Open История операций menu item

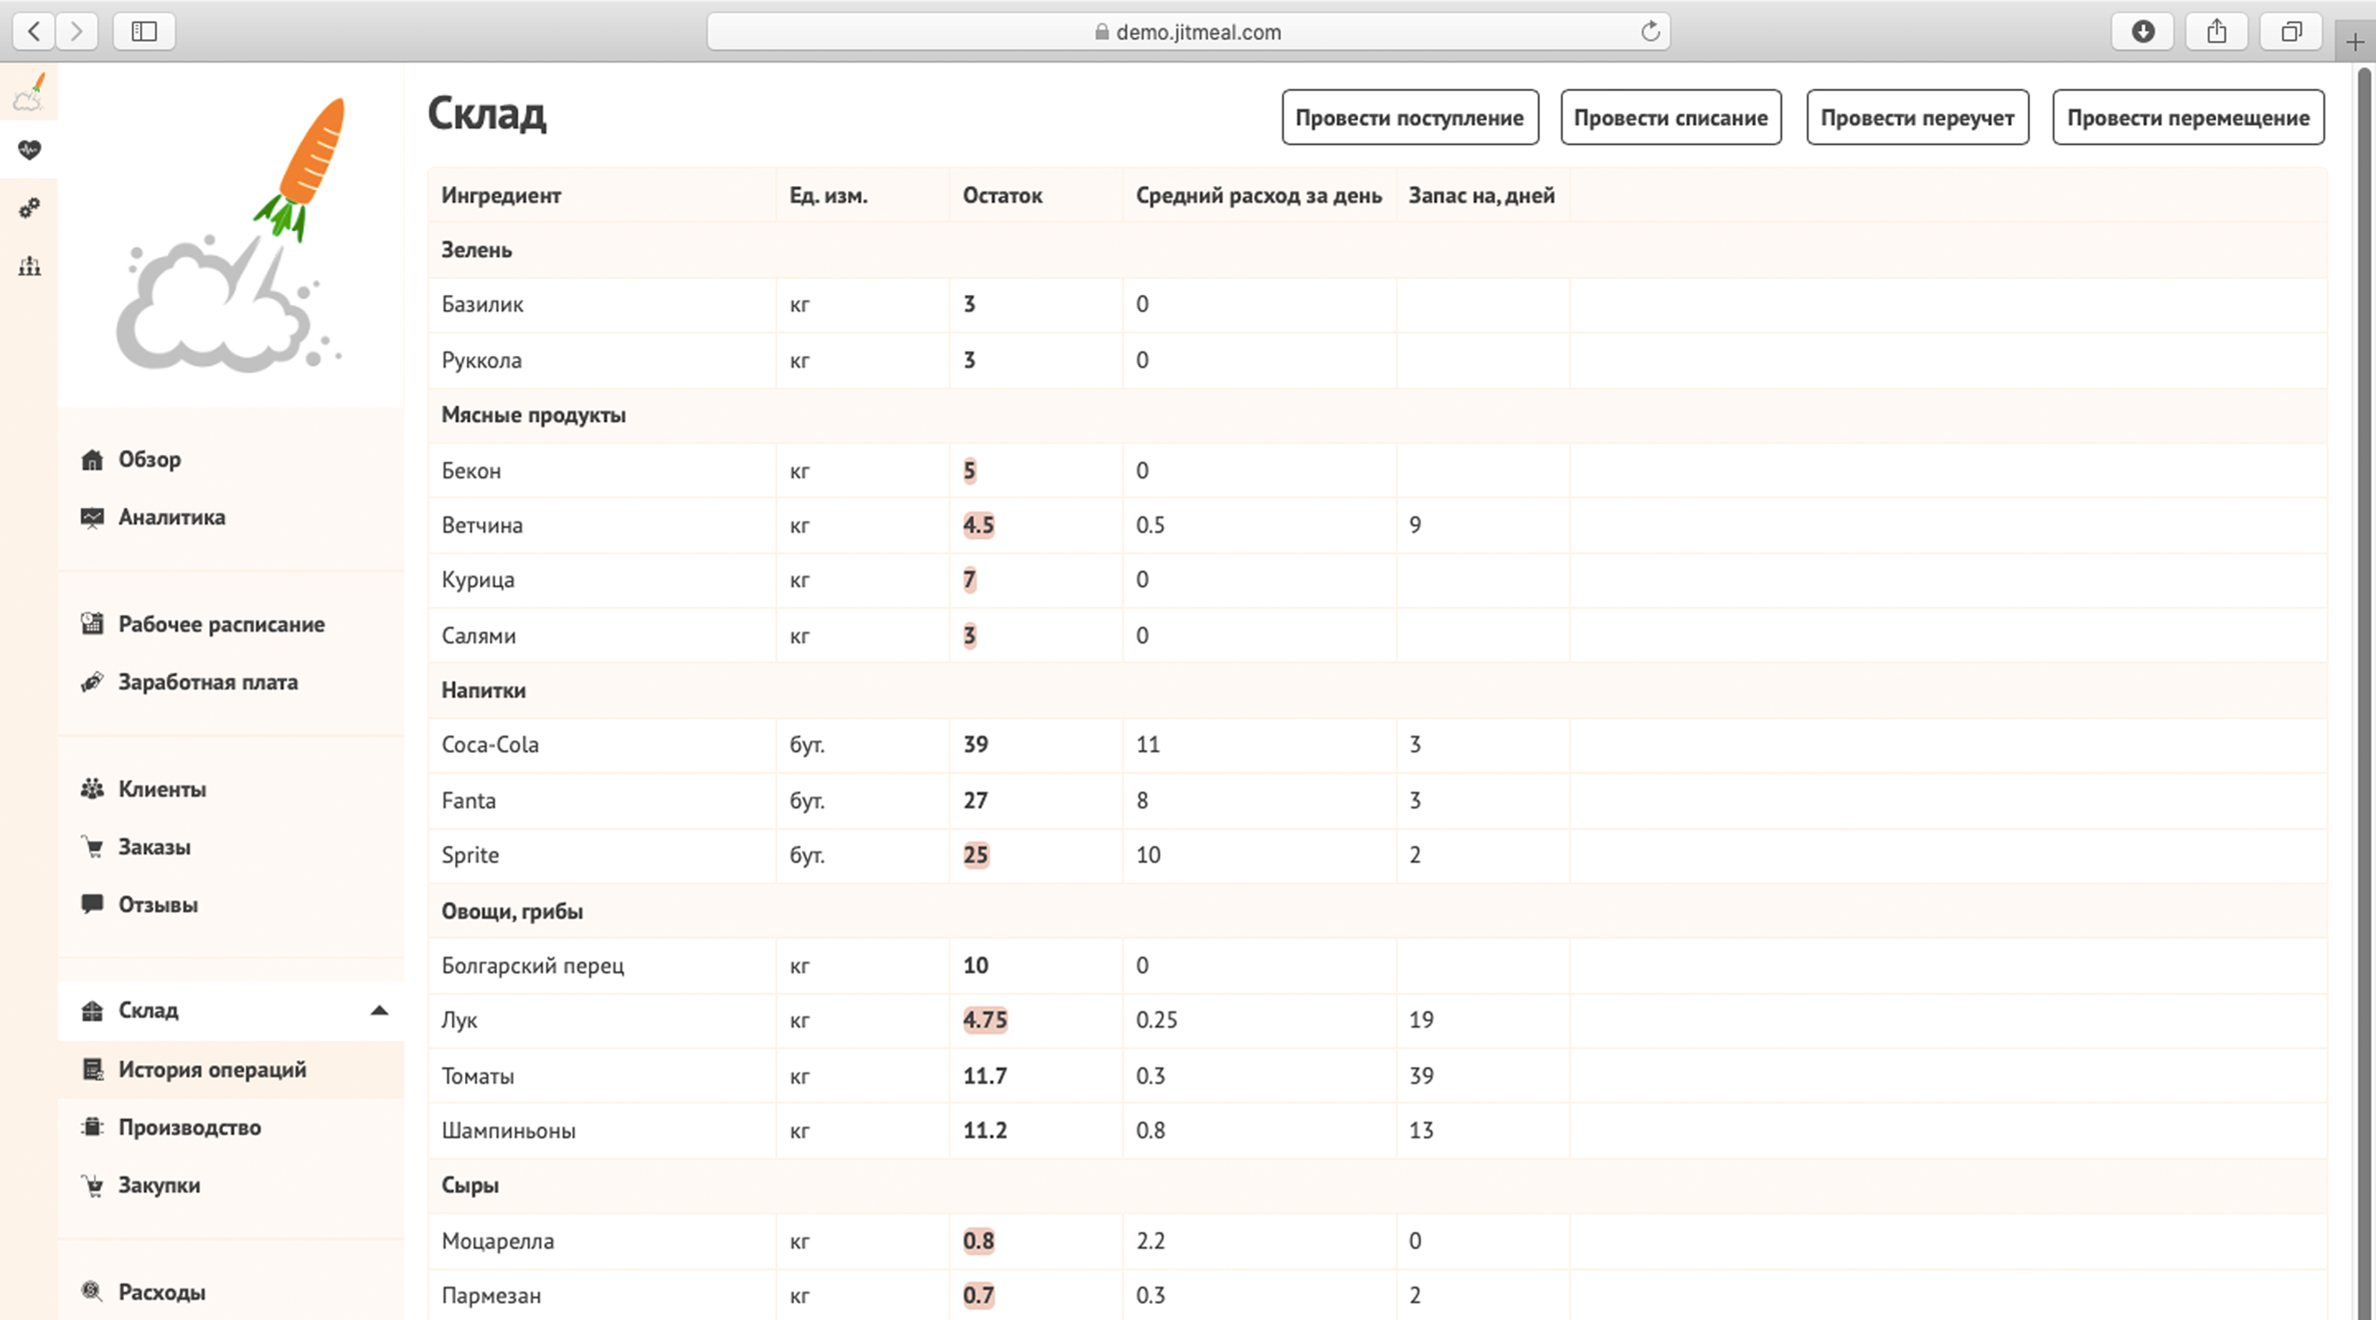point(213,1069)
